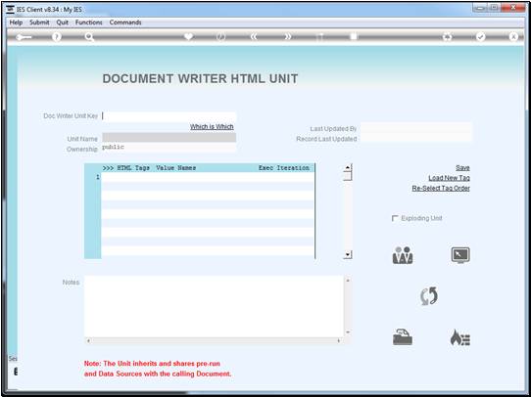
Task: Click the Re-Select Tag Order link
Action: (441, 188)
